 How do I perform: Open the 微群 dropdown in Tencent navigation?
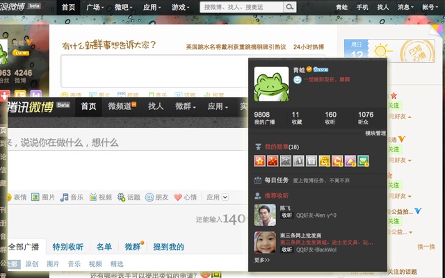click(x=186, y=106)
